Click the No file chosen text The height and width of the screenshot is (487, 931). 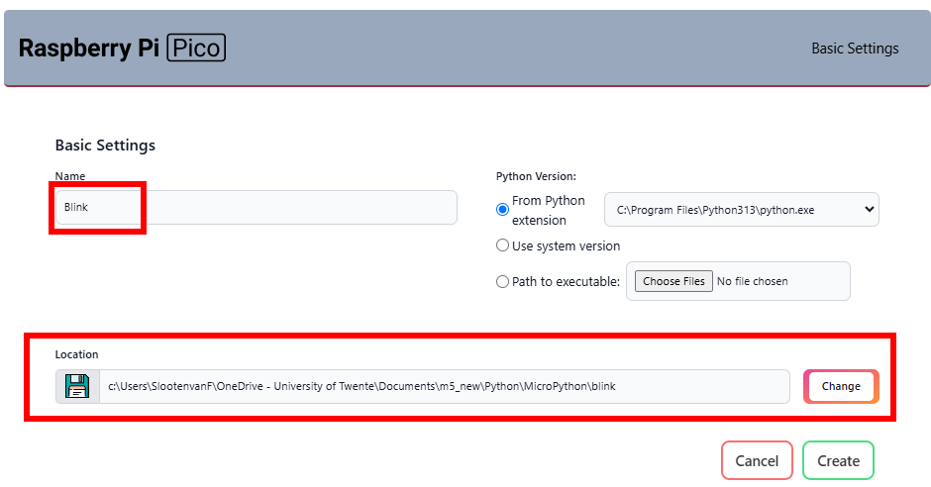(x=753, y=281)
